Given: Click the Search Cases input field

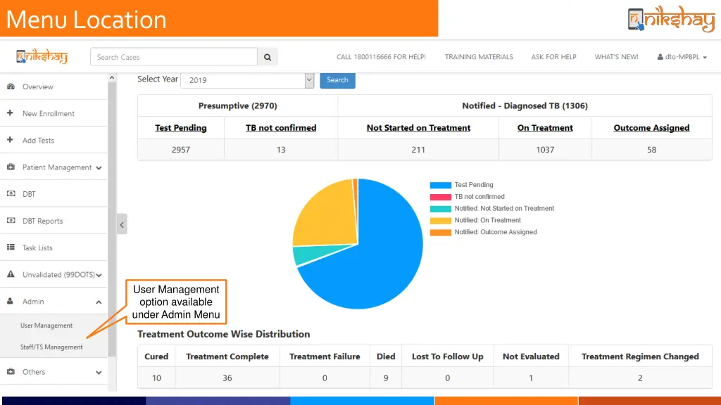Looking at the screenshot, I should click(174, 57).
